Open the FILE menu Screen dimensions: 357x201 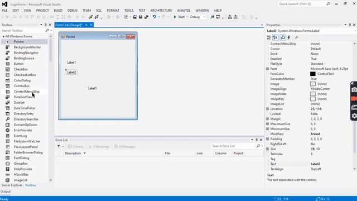4,11
